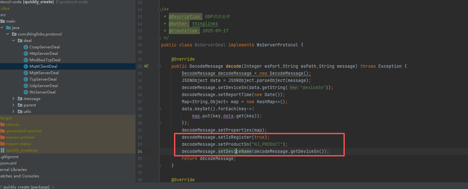This screenshot has width=468, height=189.
Task: Collapse the deal package folder
Action: 13,41
